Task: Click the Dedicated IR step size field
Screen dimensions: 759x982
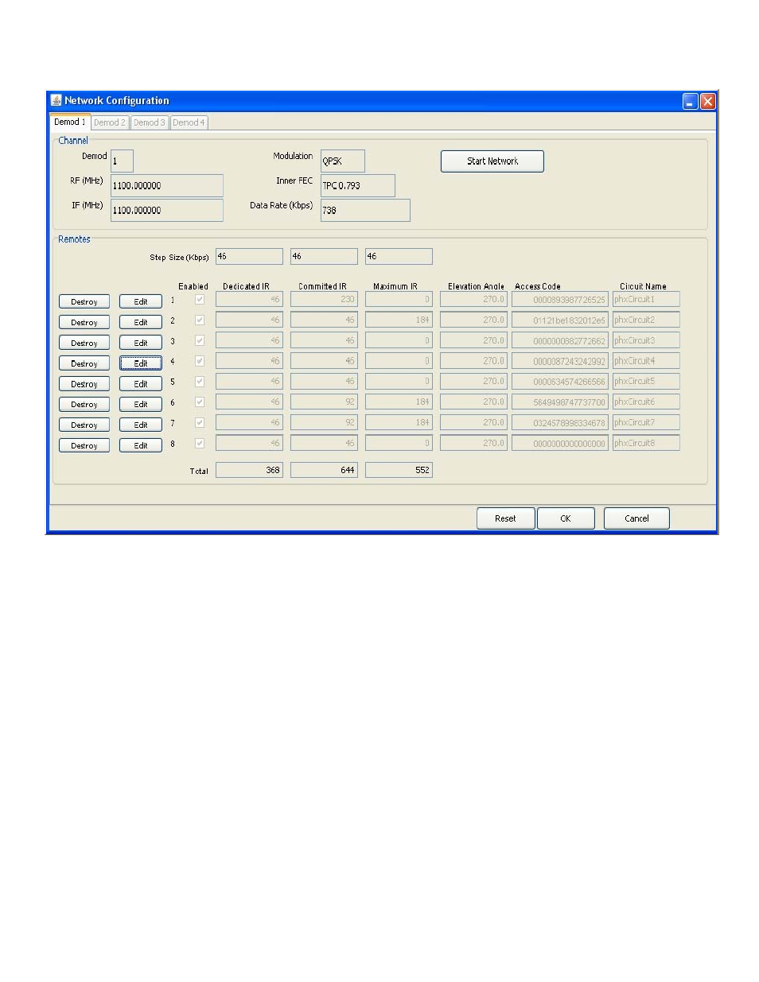Action: [249, 256]
